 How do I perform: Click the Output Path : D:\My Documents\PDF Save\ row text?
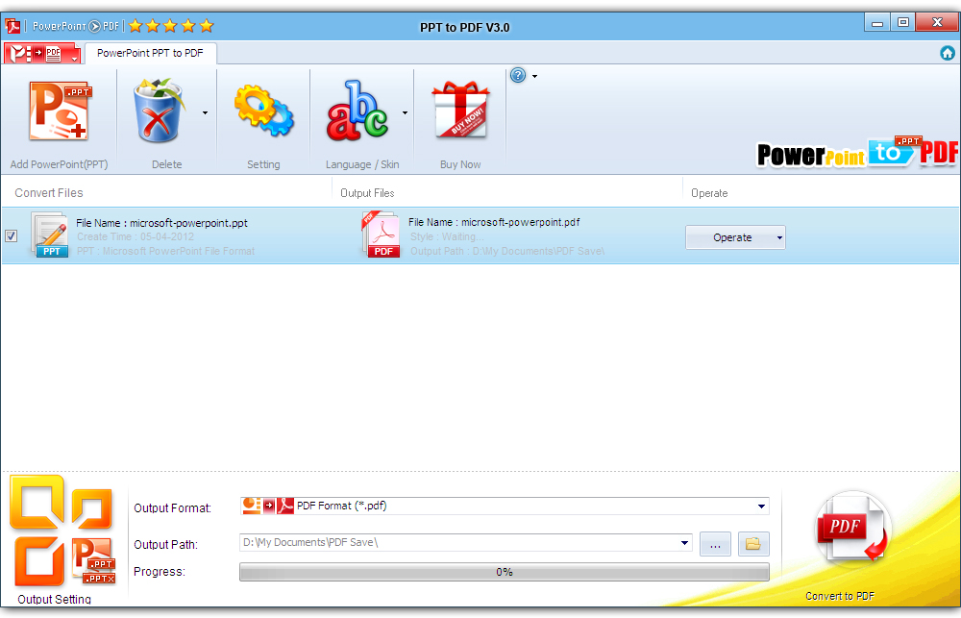507,251
